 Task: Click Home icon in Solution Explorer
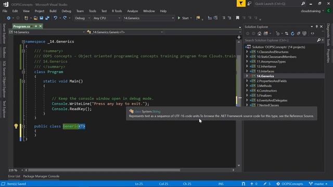coord(259,33)
